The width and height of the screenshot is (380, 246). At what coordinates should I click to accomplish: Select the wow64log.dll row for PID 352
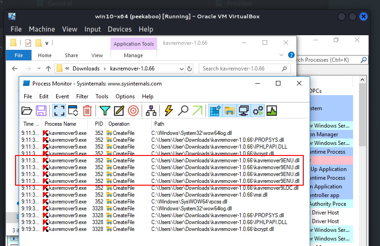pyautogui.click(x=164, y=133)
